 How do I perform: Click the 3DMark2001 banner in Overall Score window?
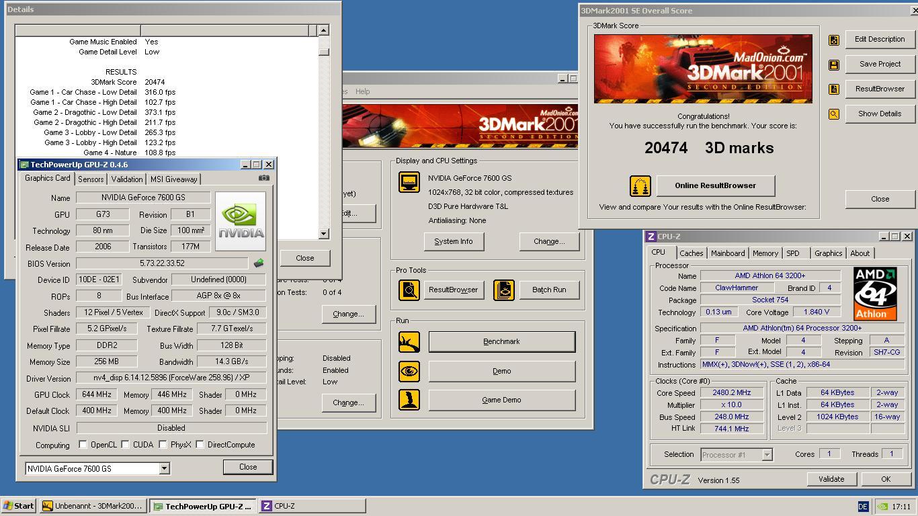tap(703, 69)
